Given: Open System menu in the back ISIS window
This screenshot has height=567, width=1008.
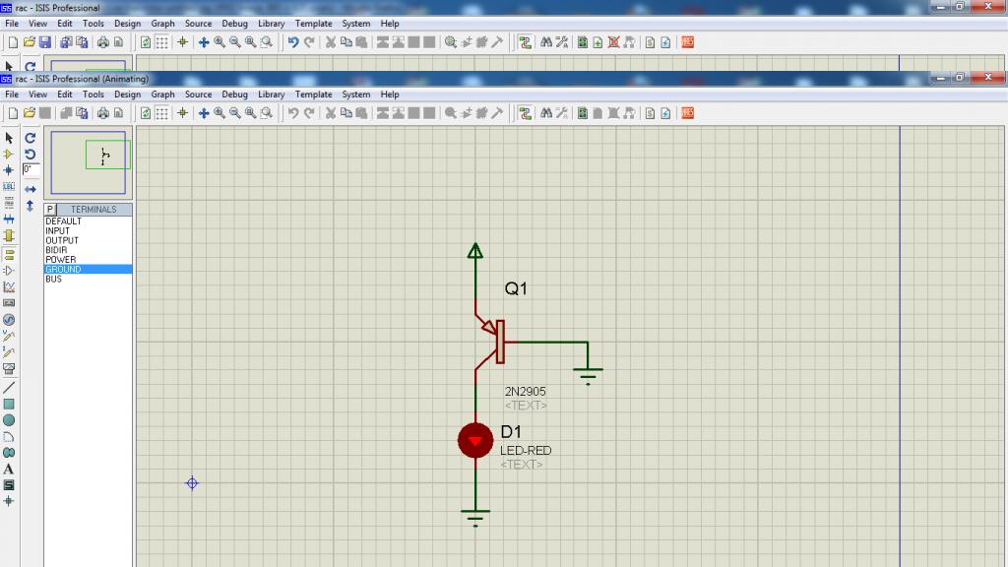Looking at the screenshot, I should click(x=356, y=24).
